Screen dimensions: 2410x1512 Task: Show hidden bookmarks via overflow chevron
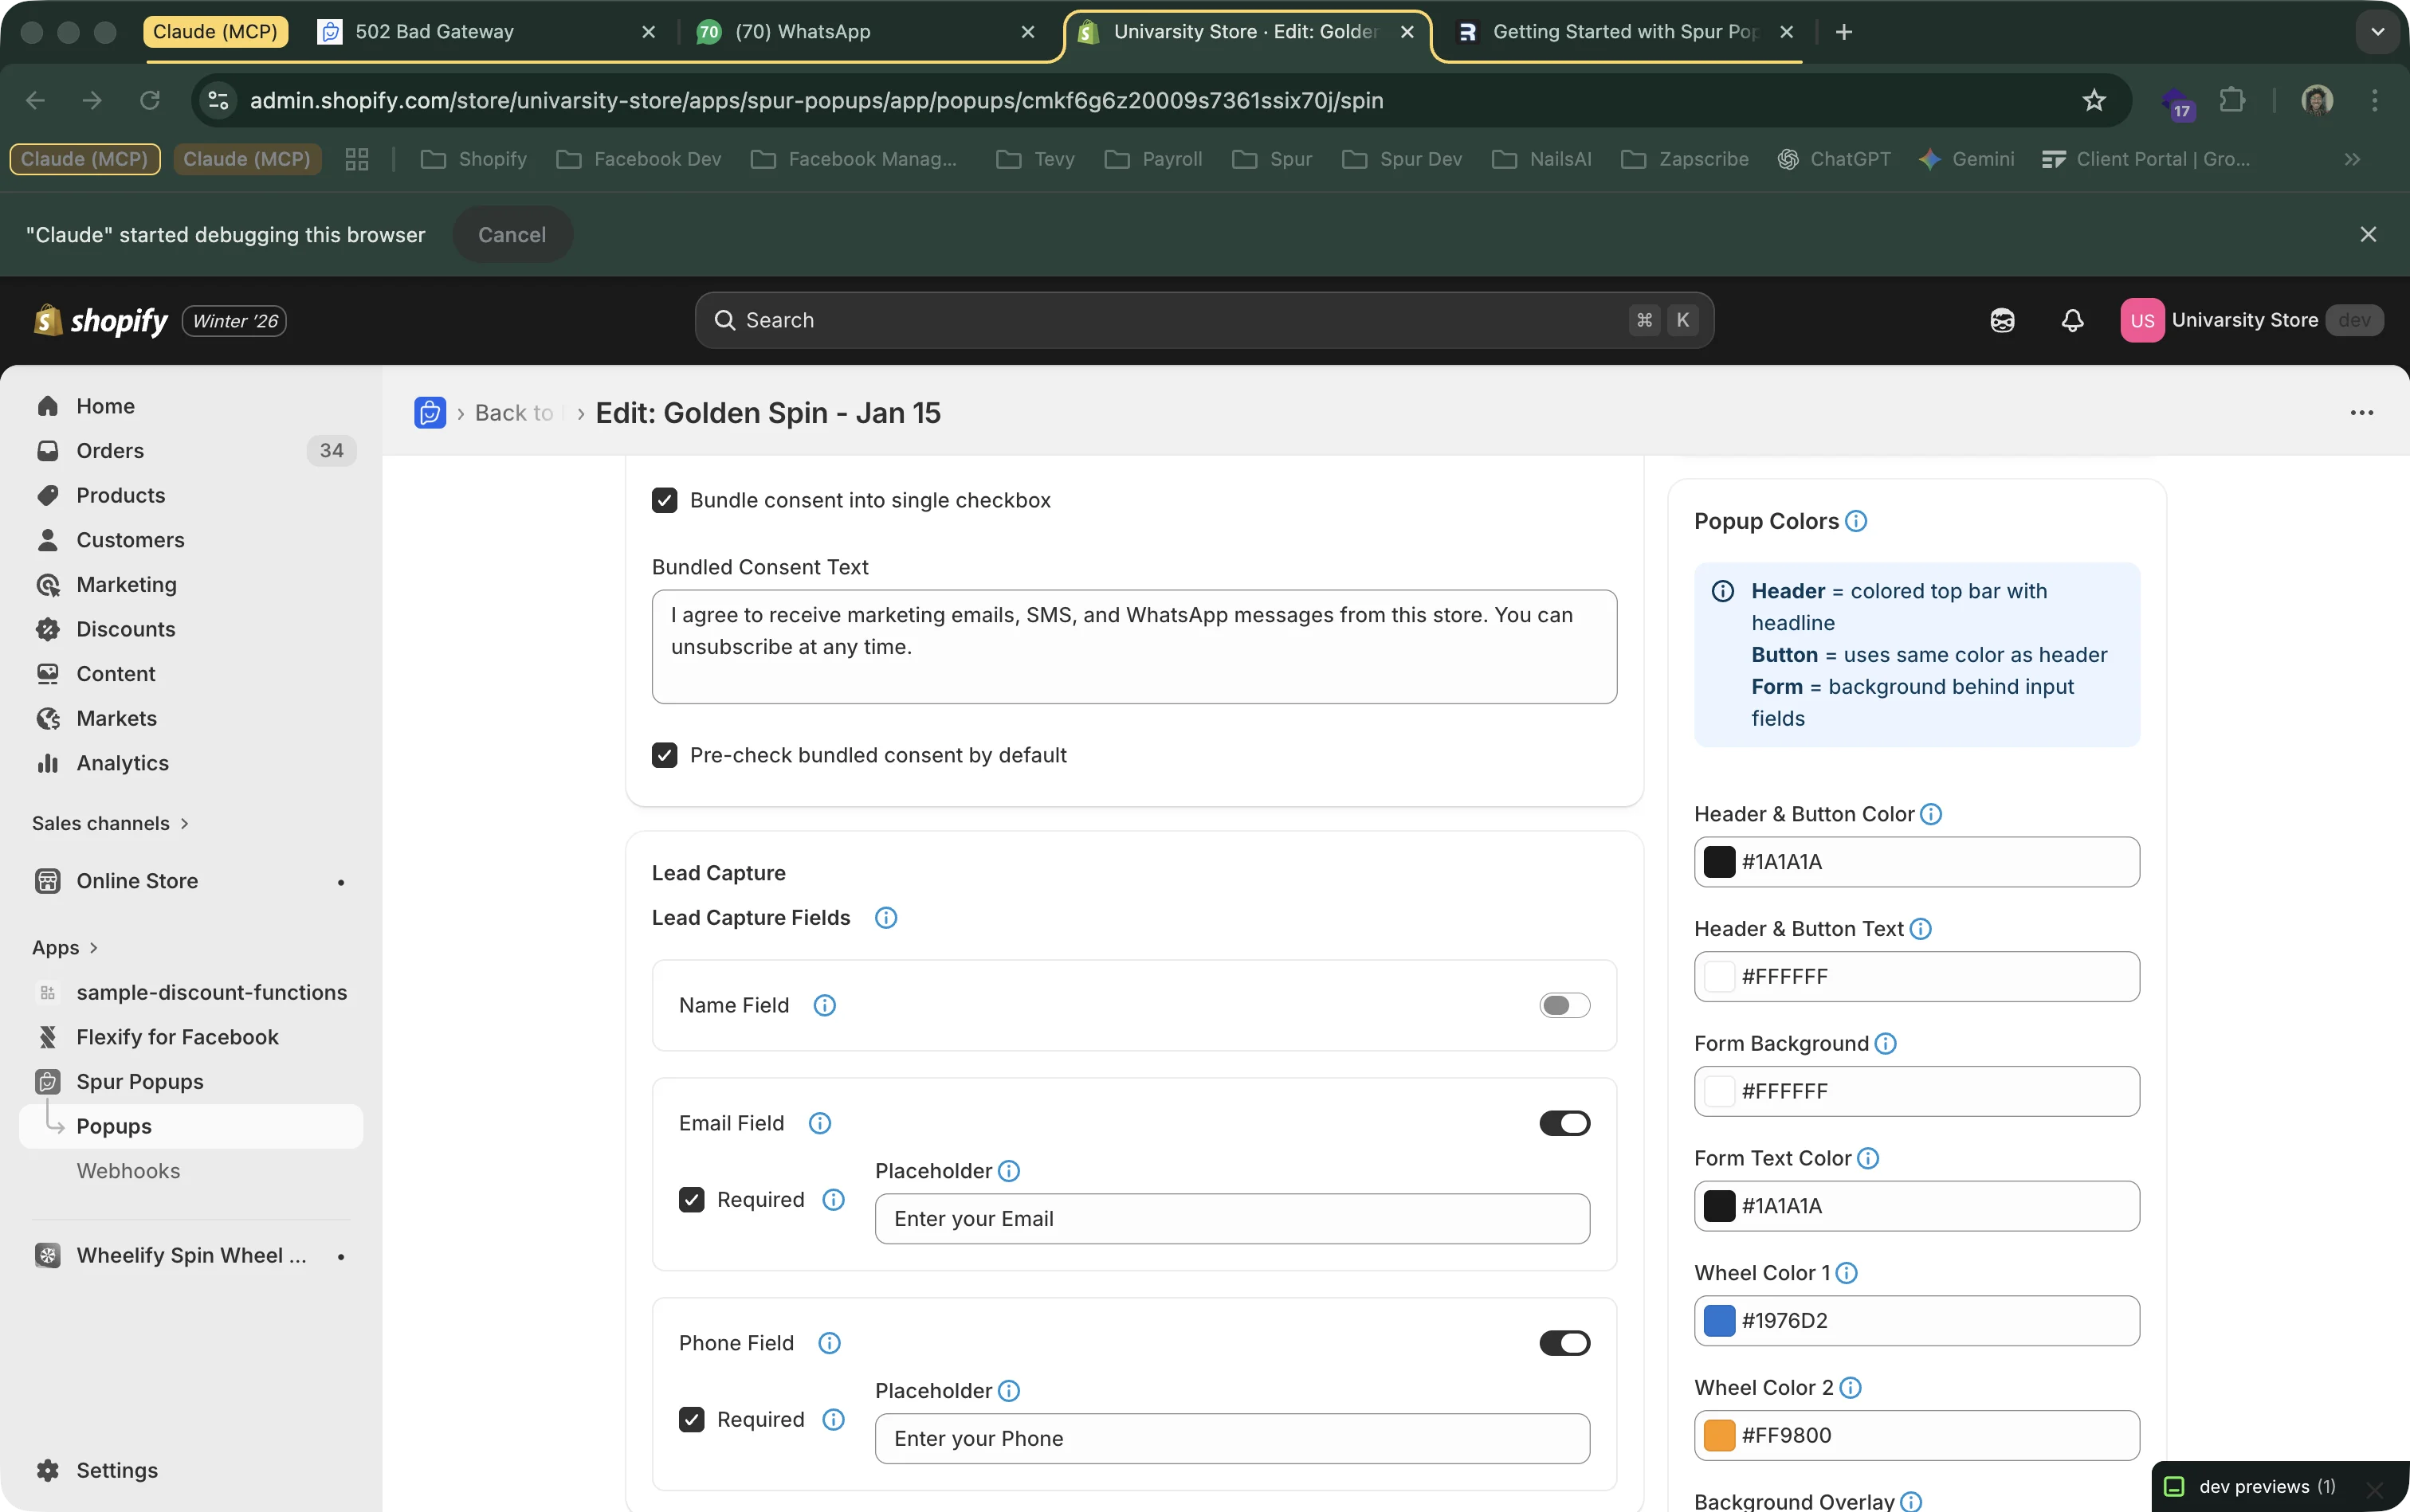click(x=2353, y=159)
